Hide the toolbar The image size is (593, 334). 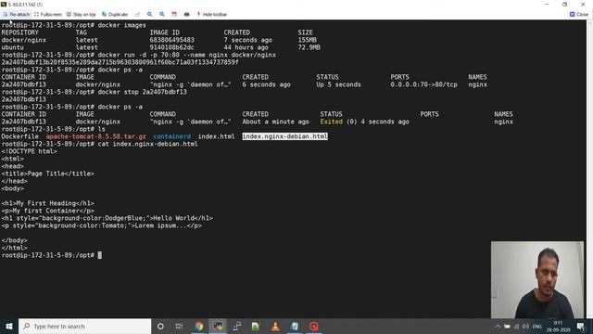click(212, 15)
